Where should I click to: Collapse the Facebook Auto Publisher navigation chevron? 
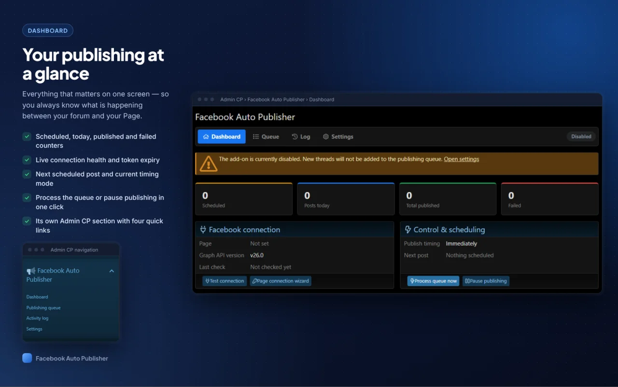point(112,271)
